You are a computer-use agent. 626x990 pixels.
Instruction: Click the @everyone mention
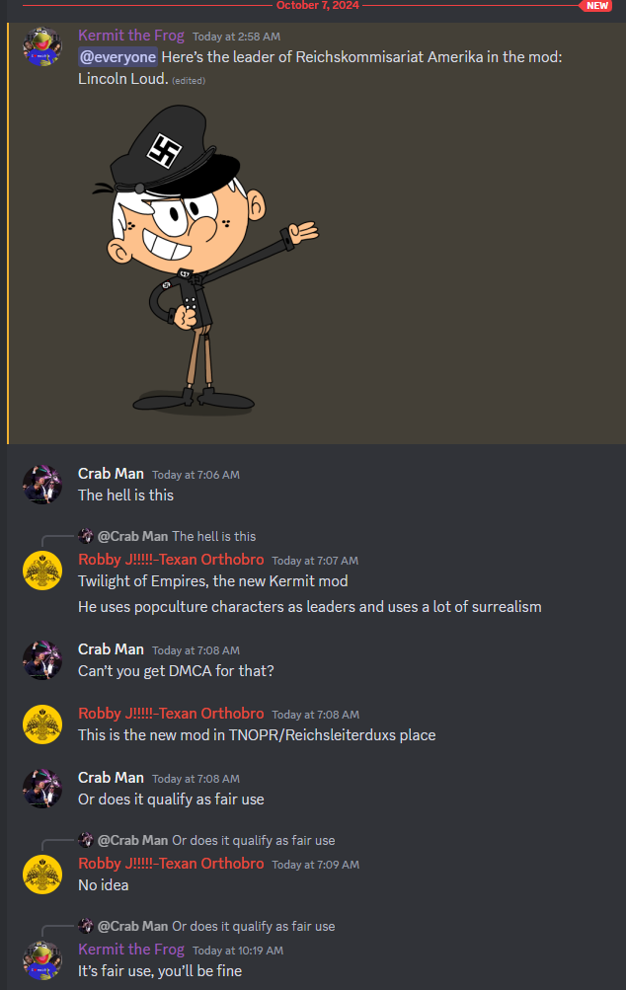117,57
